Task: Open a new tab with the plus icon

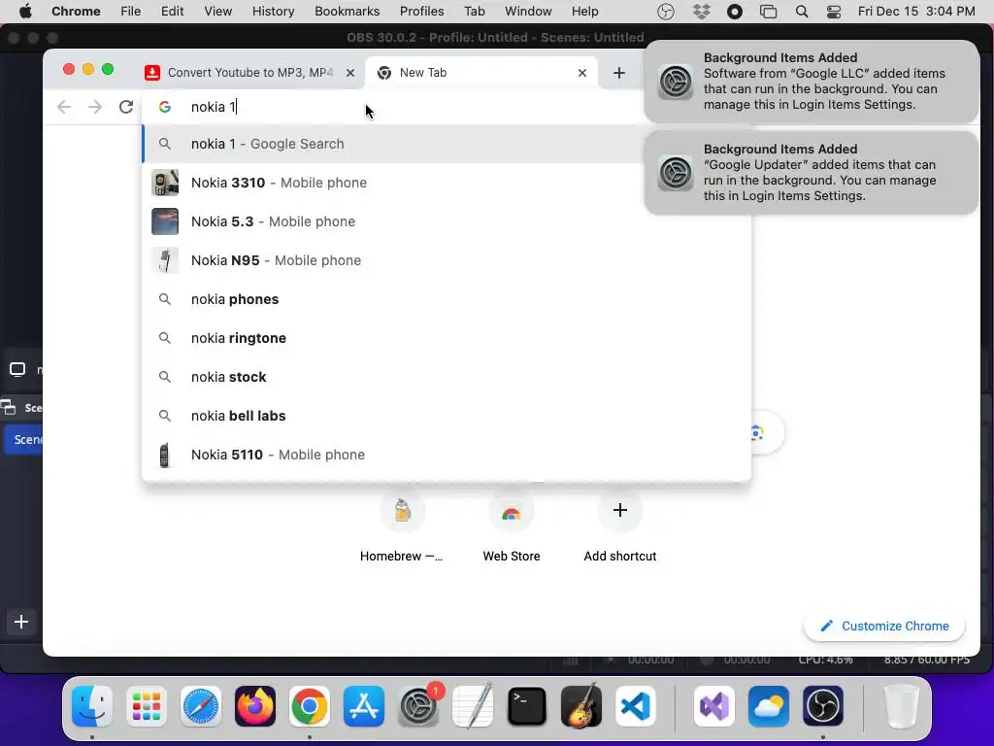Action: click(618, 73)
